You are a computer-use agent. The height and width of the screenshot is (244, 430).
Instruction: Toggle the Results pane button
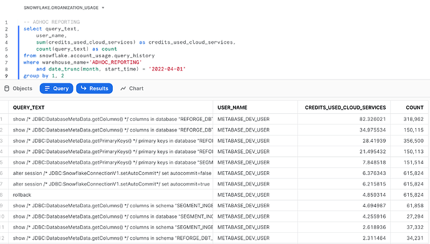[94, 88]
